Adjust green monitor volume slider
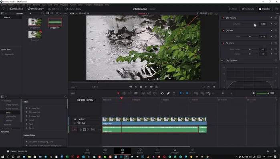280x159 pixels. tap(263, 93)
